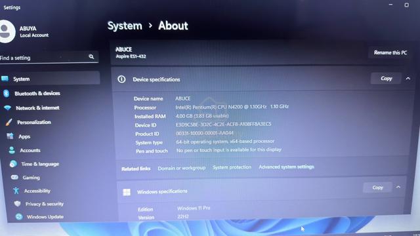The image size is (420, 236).
Task: Copy the Device specifications
Action: pyautogui.click(x=387, y=79)
